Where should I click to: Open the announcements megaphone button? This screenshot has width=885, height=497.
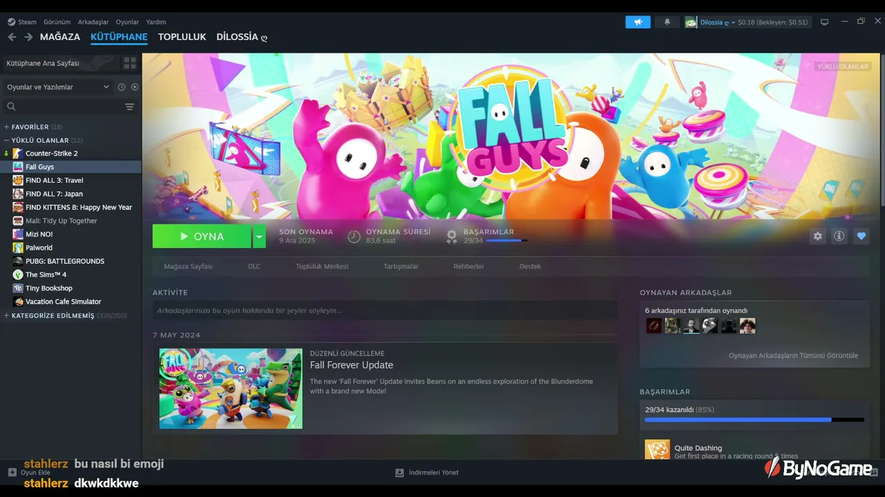(638, 22)
